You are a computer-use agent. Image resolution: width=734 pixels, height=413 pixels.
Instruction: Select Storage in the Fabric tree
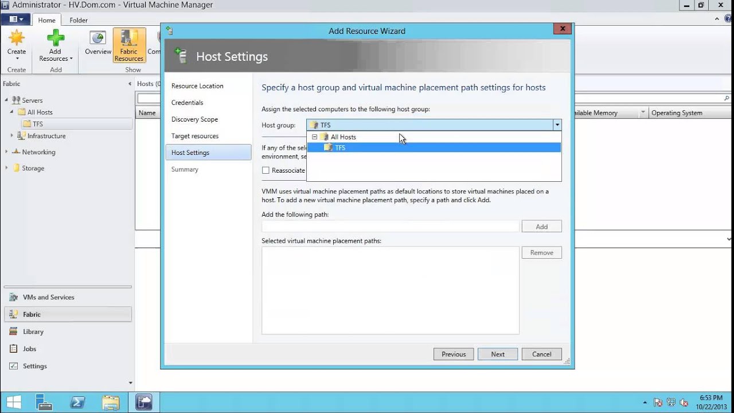tap(33, 168)
